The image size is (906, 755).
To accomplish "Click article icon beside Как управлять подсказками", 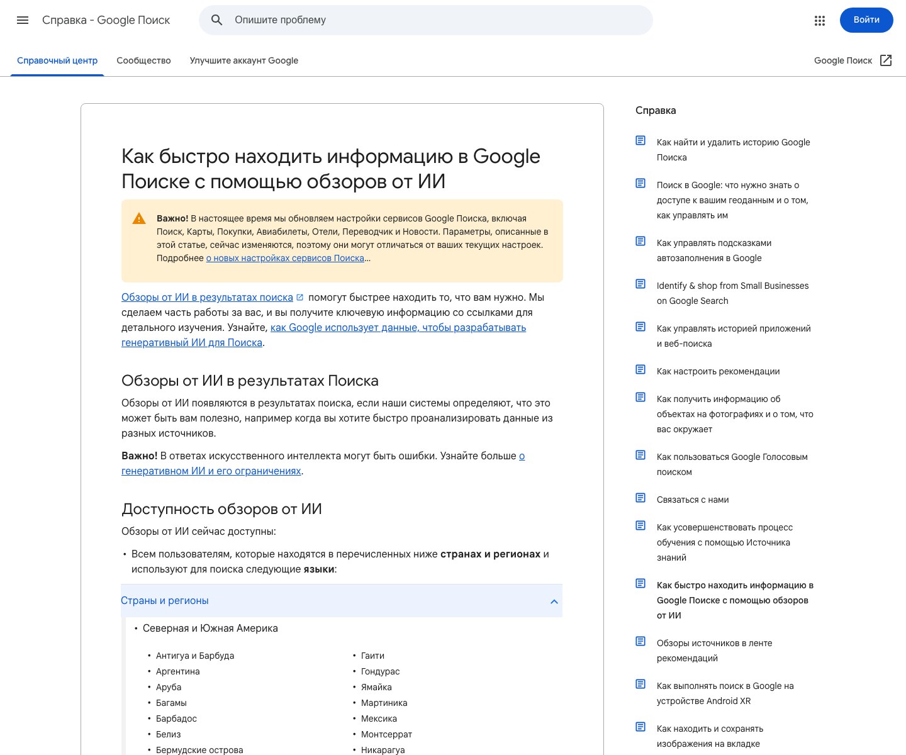I will pyautogui.click(x=640, y=241).
